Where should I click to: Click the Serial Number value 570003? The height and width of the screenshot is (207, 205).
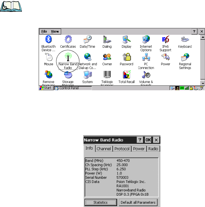tap(122, 177)
